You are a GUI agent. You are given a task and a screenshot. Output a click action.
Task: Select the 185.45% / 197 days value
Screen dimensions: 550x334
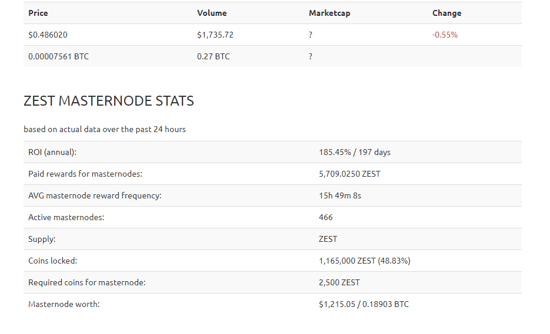click(355, 152)
